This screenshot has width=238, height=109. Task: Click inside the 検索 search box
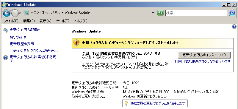196,13
